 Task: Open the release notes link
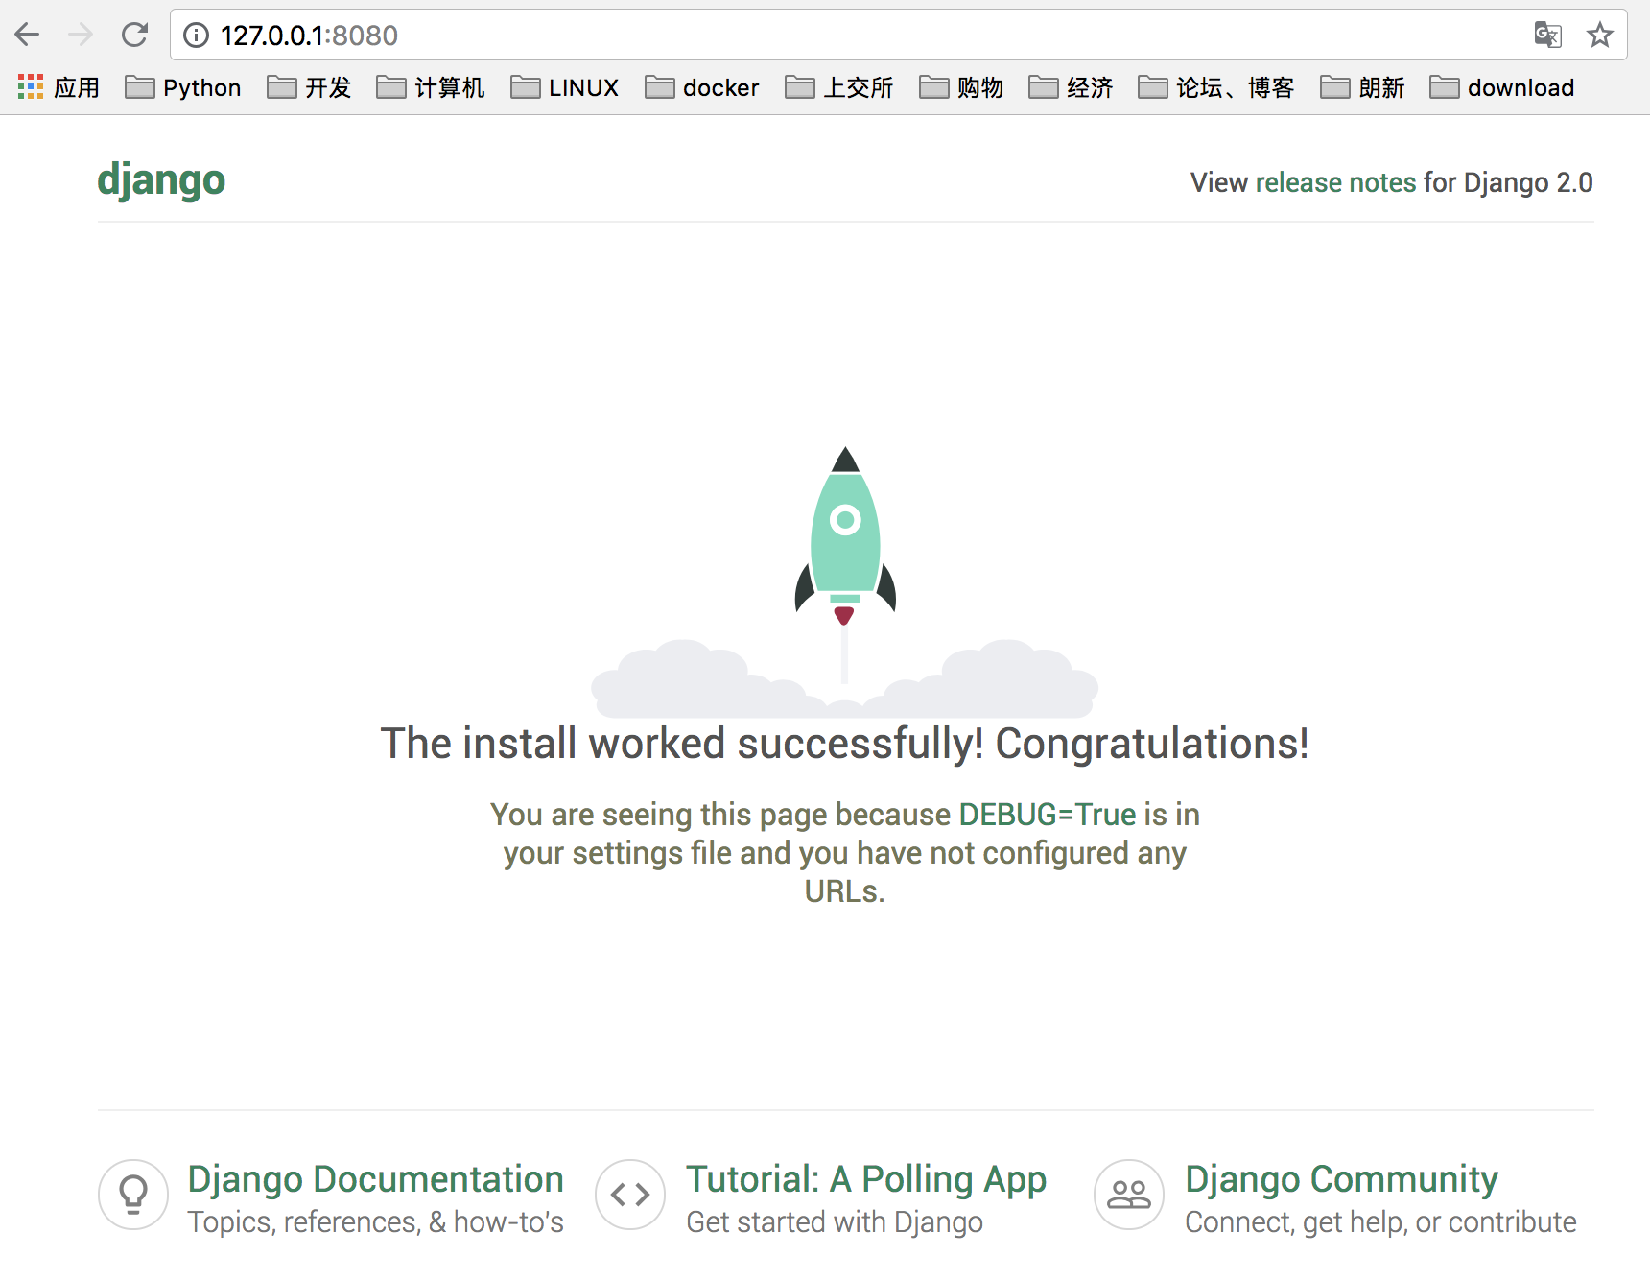(x=1335, y=182)
